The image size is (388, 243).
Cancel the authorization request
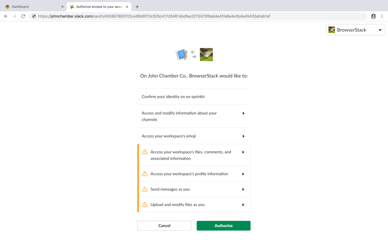point(164,226)
